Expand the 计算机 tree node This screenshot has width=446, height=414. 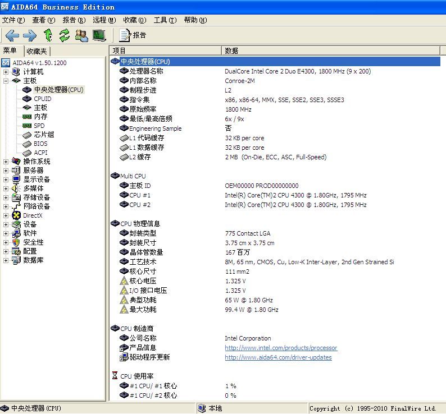(x=6, y=72)
